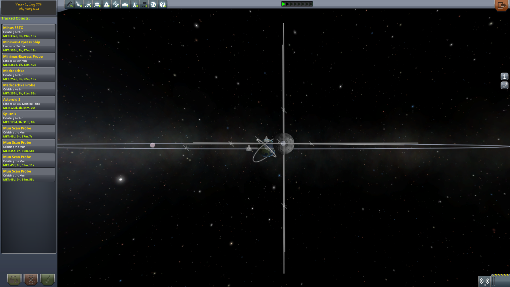
Task: Select Sputnik from tracked objects list
Action: tap(28, 118)
